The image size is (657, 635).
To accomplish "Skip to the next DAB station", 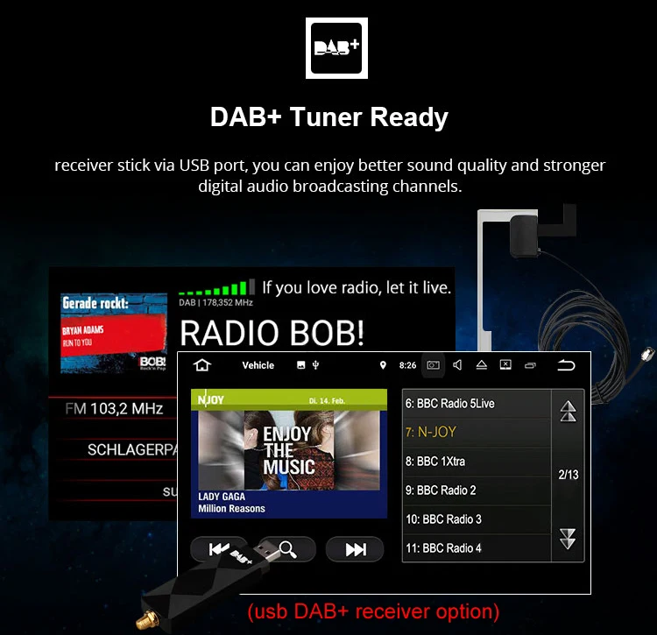I will pyautogui.click(x=355, y=549).
